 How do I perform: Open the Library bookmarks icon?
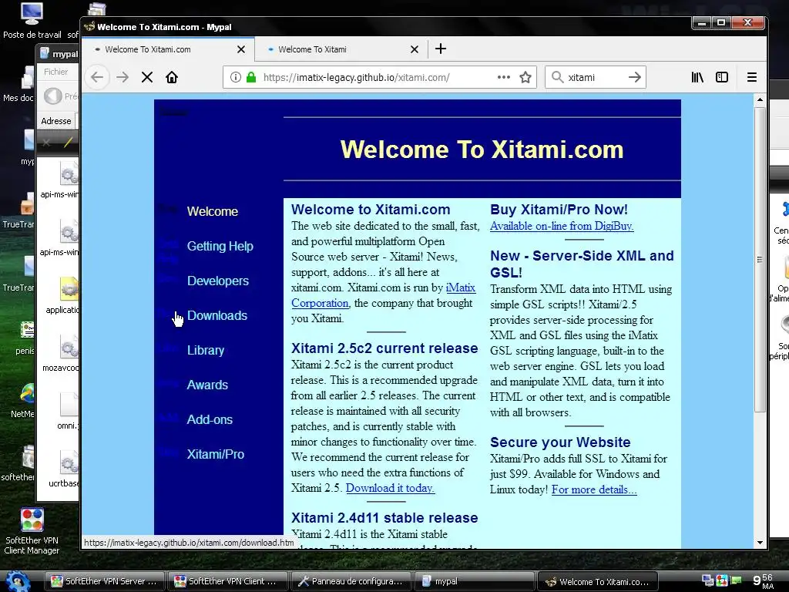(x=697, y=77)
